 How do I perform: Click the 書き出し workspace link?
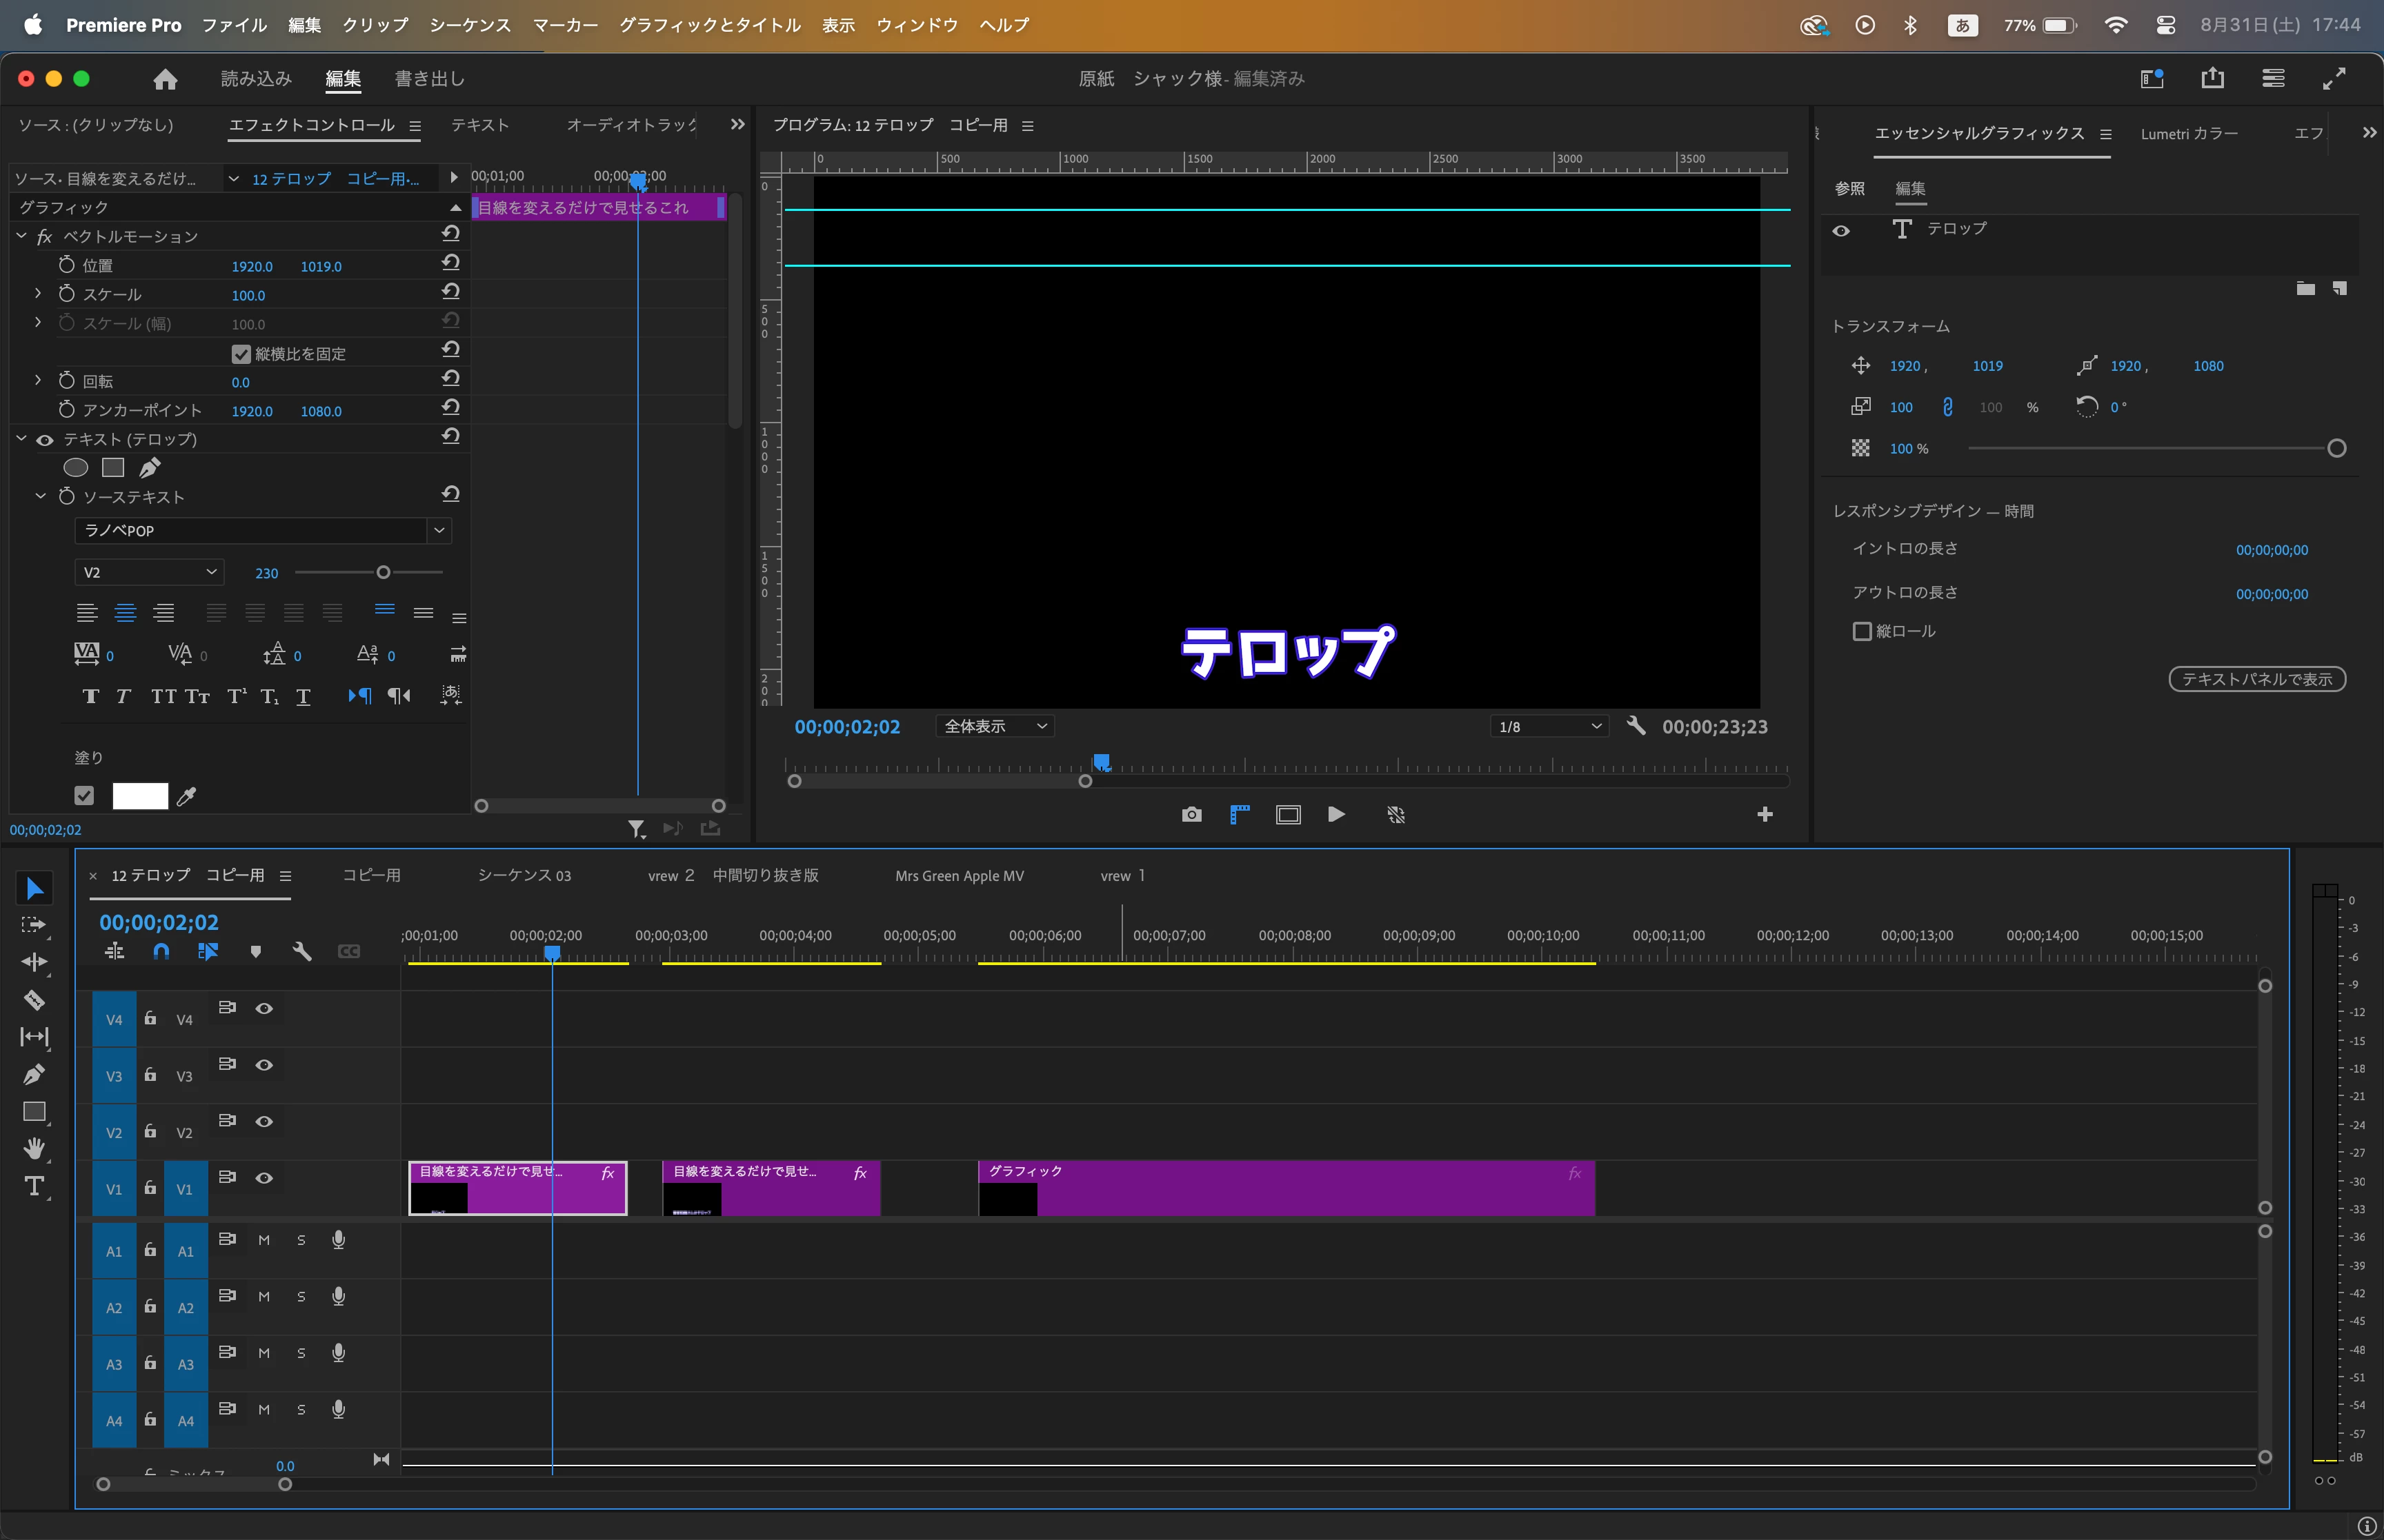429,79
